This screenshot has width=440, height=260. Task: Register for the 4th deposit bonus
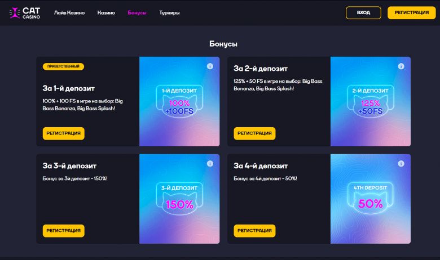click(x=254, y=231)
